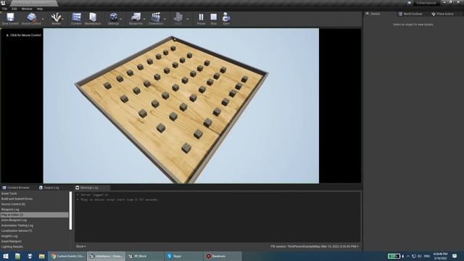Image resolution: width=464 pixels, height=261 pixels.
Task: Open the Edit menu
Action: [14, 9]
